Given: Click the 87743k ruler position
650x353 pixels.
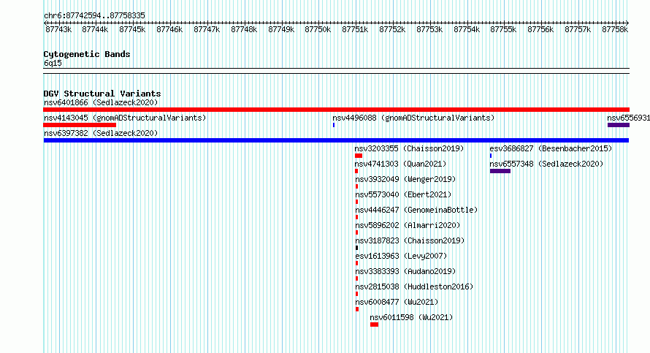Looking at the screenshot, I should point(58,29).
